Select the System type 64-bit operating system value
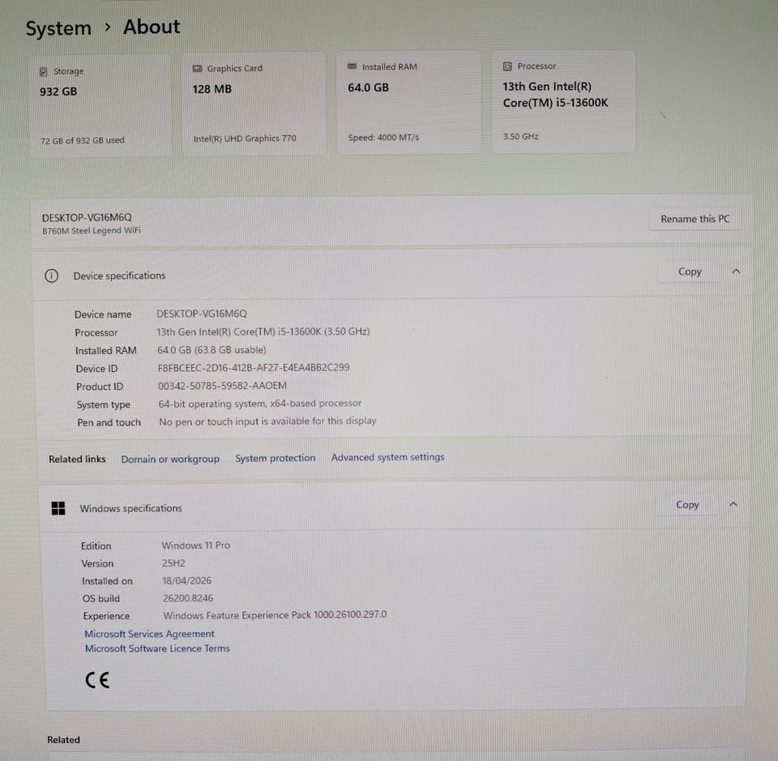The image size is (778, 761). (x=260, y=404)
